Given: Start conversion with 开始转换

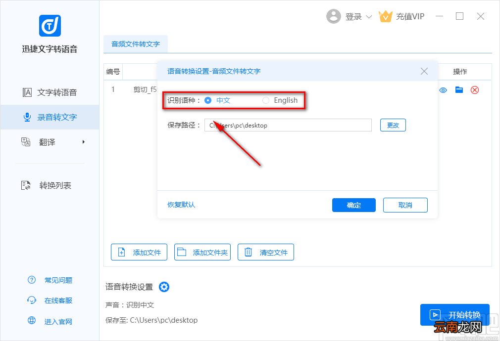Looking at the screenshot, I should tap(455, 315).
